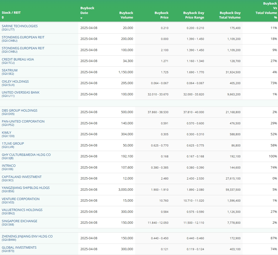Click Capitaland Investment total volume 27,615,100
This screenshot has height=255, width=278.
point(233,178)
